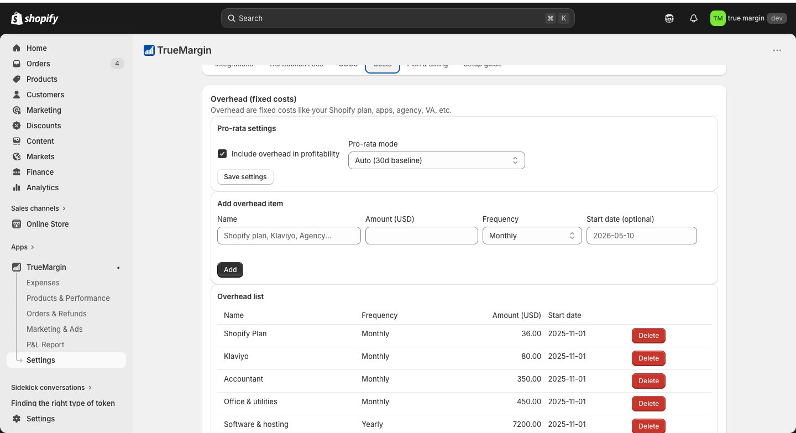Viewport: 796px width, 433px height.
Task: Focus the overhead Name input field
Action: [x=289, y=236]
